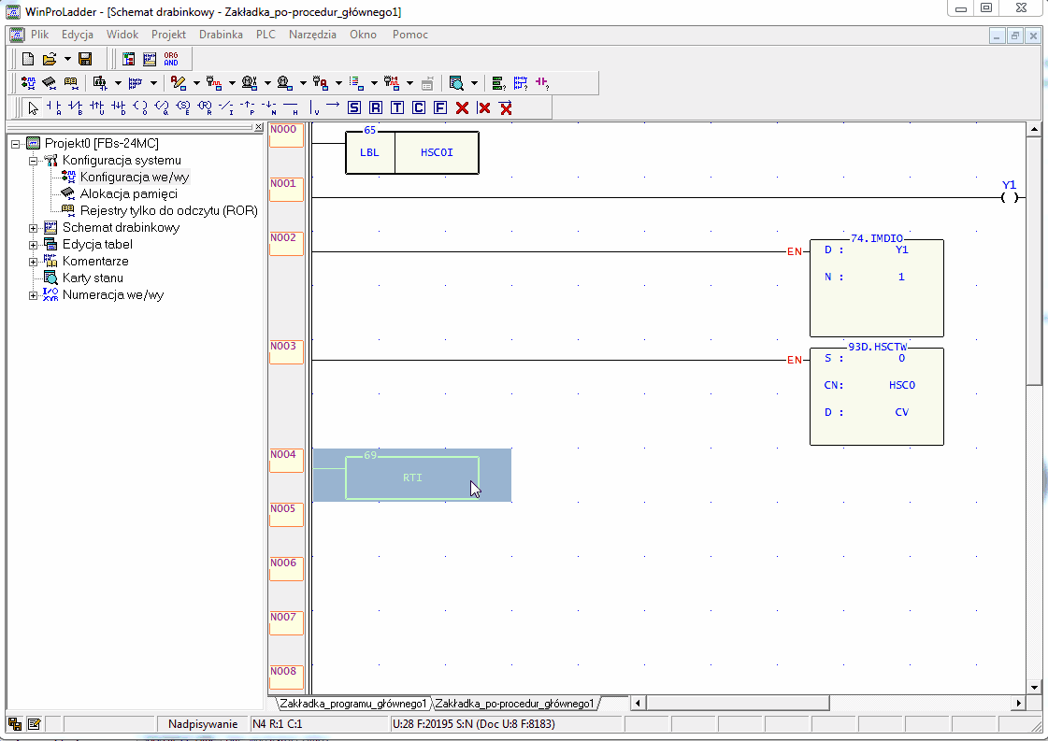Open dropdown arrow beside Open folder icon
This screenshot has height=741, width=1048.
pyautogui.click(x=67, y=59)
